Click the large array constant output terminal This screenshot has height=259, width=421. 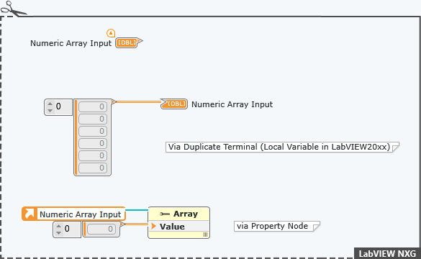click(x=114, y=101)
